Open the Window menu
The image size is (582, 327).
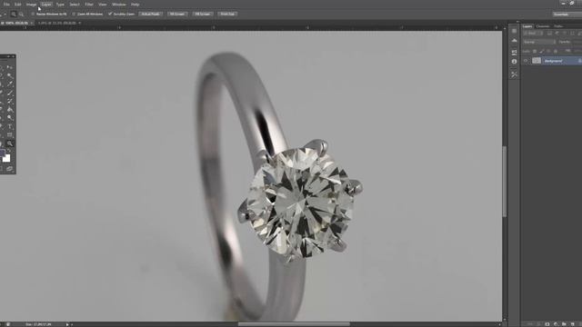119,5
